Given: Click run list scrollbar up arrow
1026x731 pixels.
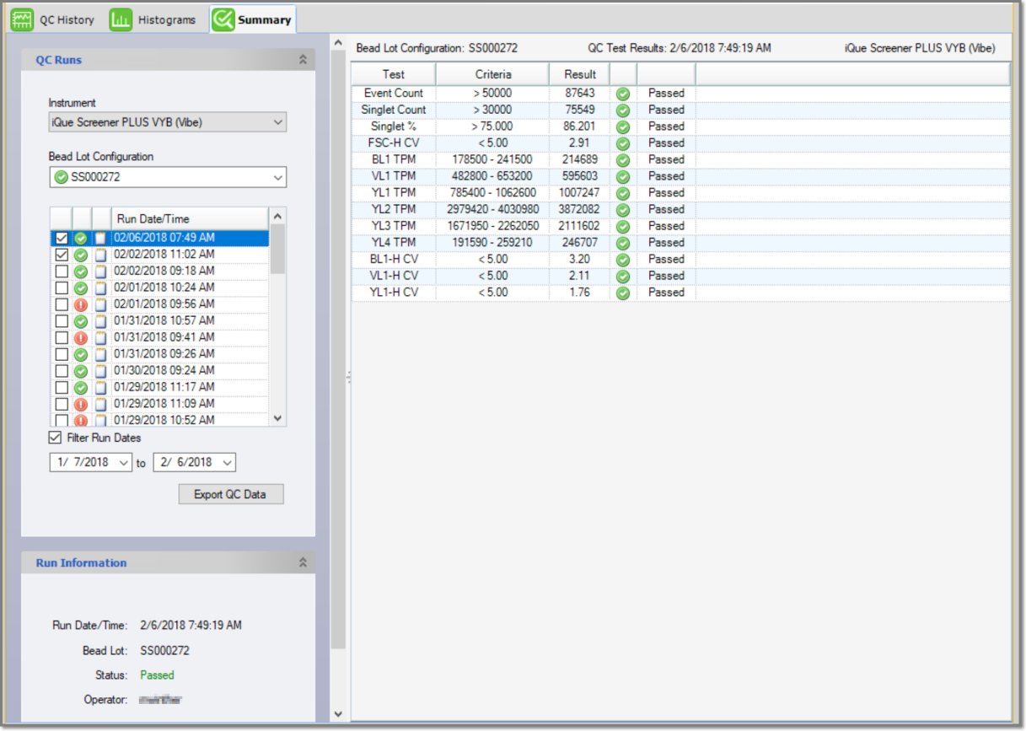Looking at the screenshot, I should (x=278, y=216).
